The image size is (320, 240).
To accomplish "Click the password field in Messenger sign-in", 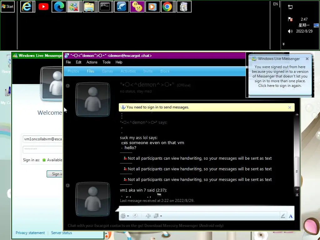I will pyautogui.click(x=42, y=149).
